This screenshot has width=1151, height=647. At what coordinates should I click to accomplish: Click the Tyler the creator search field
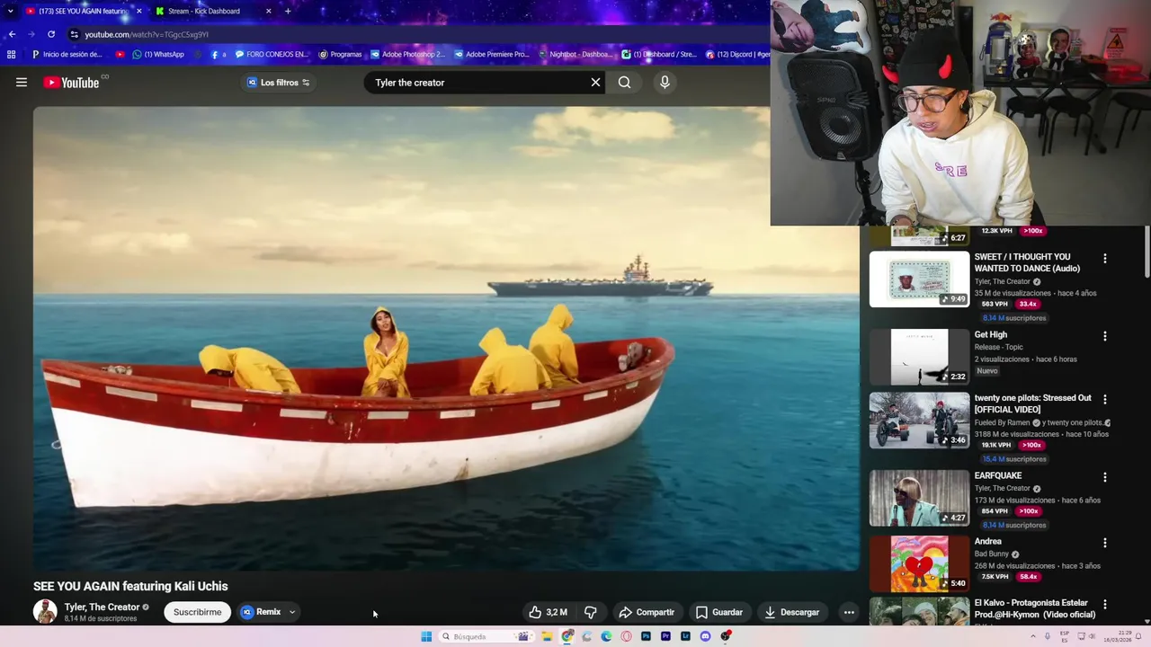click(x=477, y=83)
